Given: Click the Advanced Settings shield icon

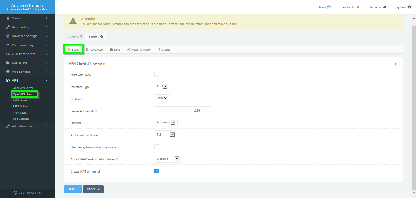Looking at the screenshot, I should tap(8, 36).
